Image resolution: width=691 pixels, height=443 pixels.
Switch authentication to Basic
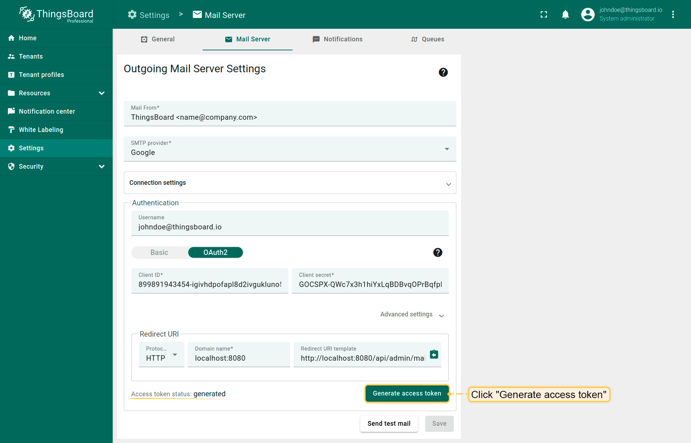[159, 252]
